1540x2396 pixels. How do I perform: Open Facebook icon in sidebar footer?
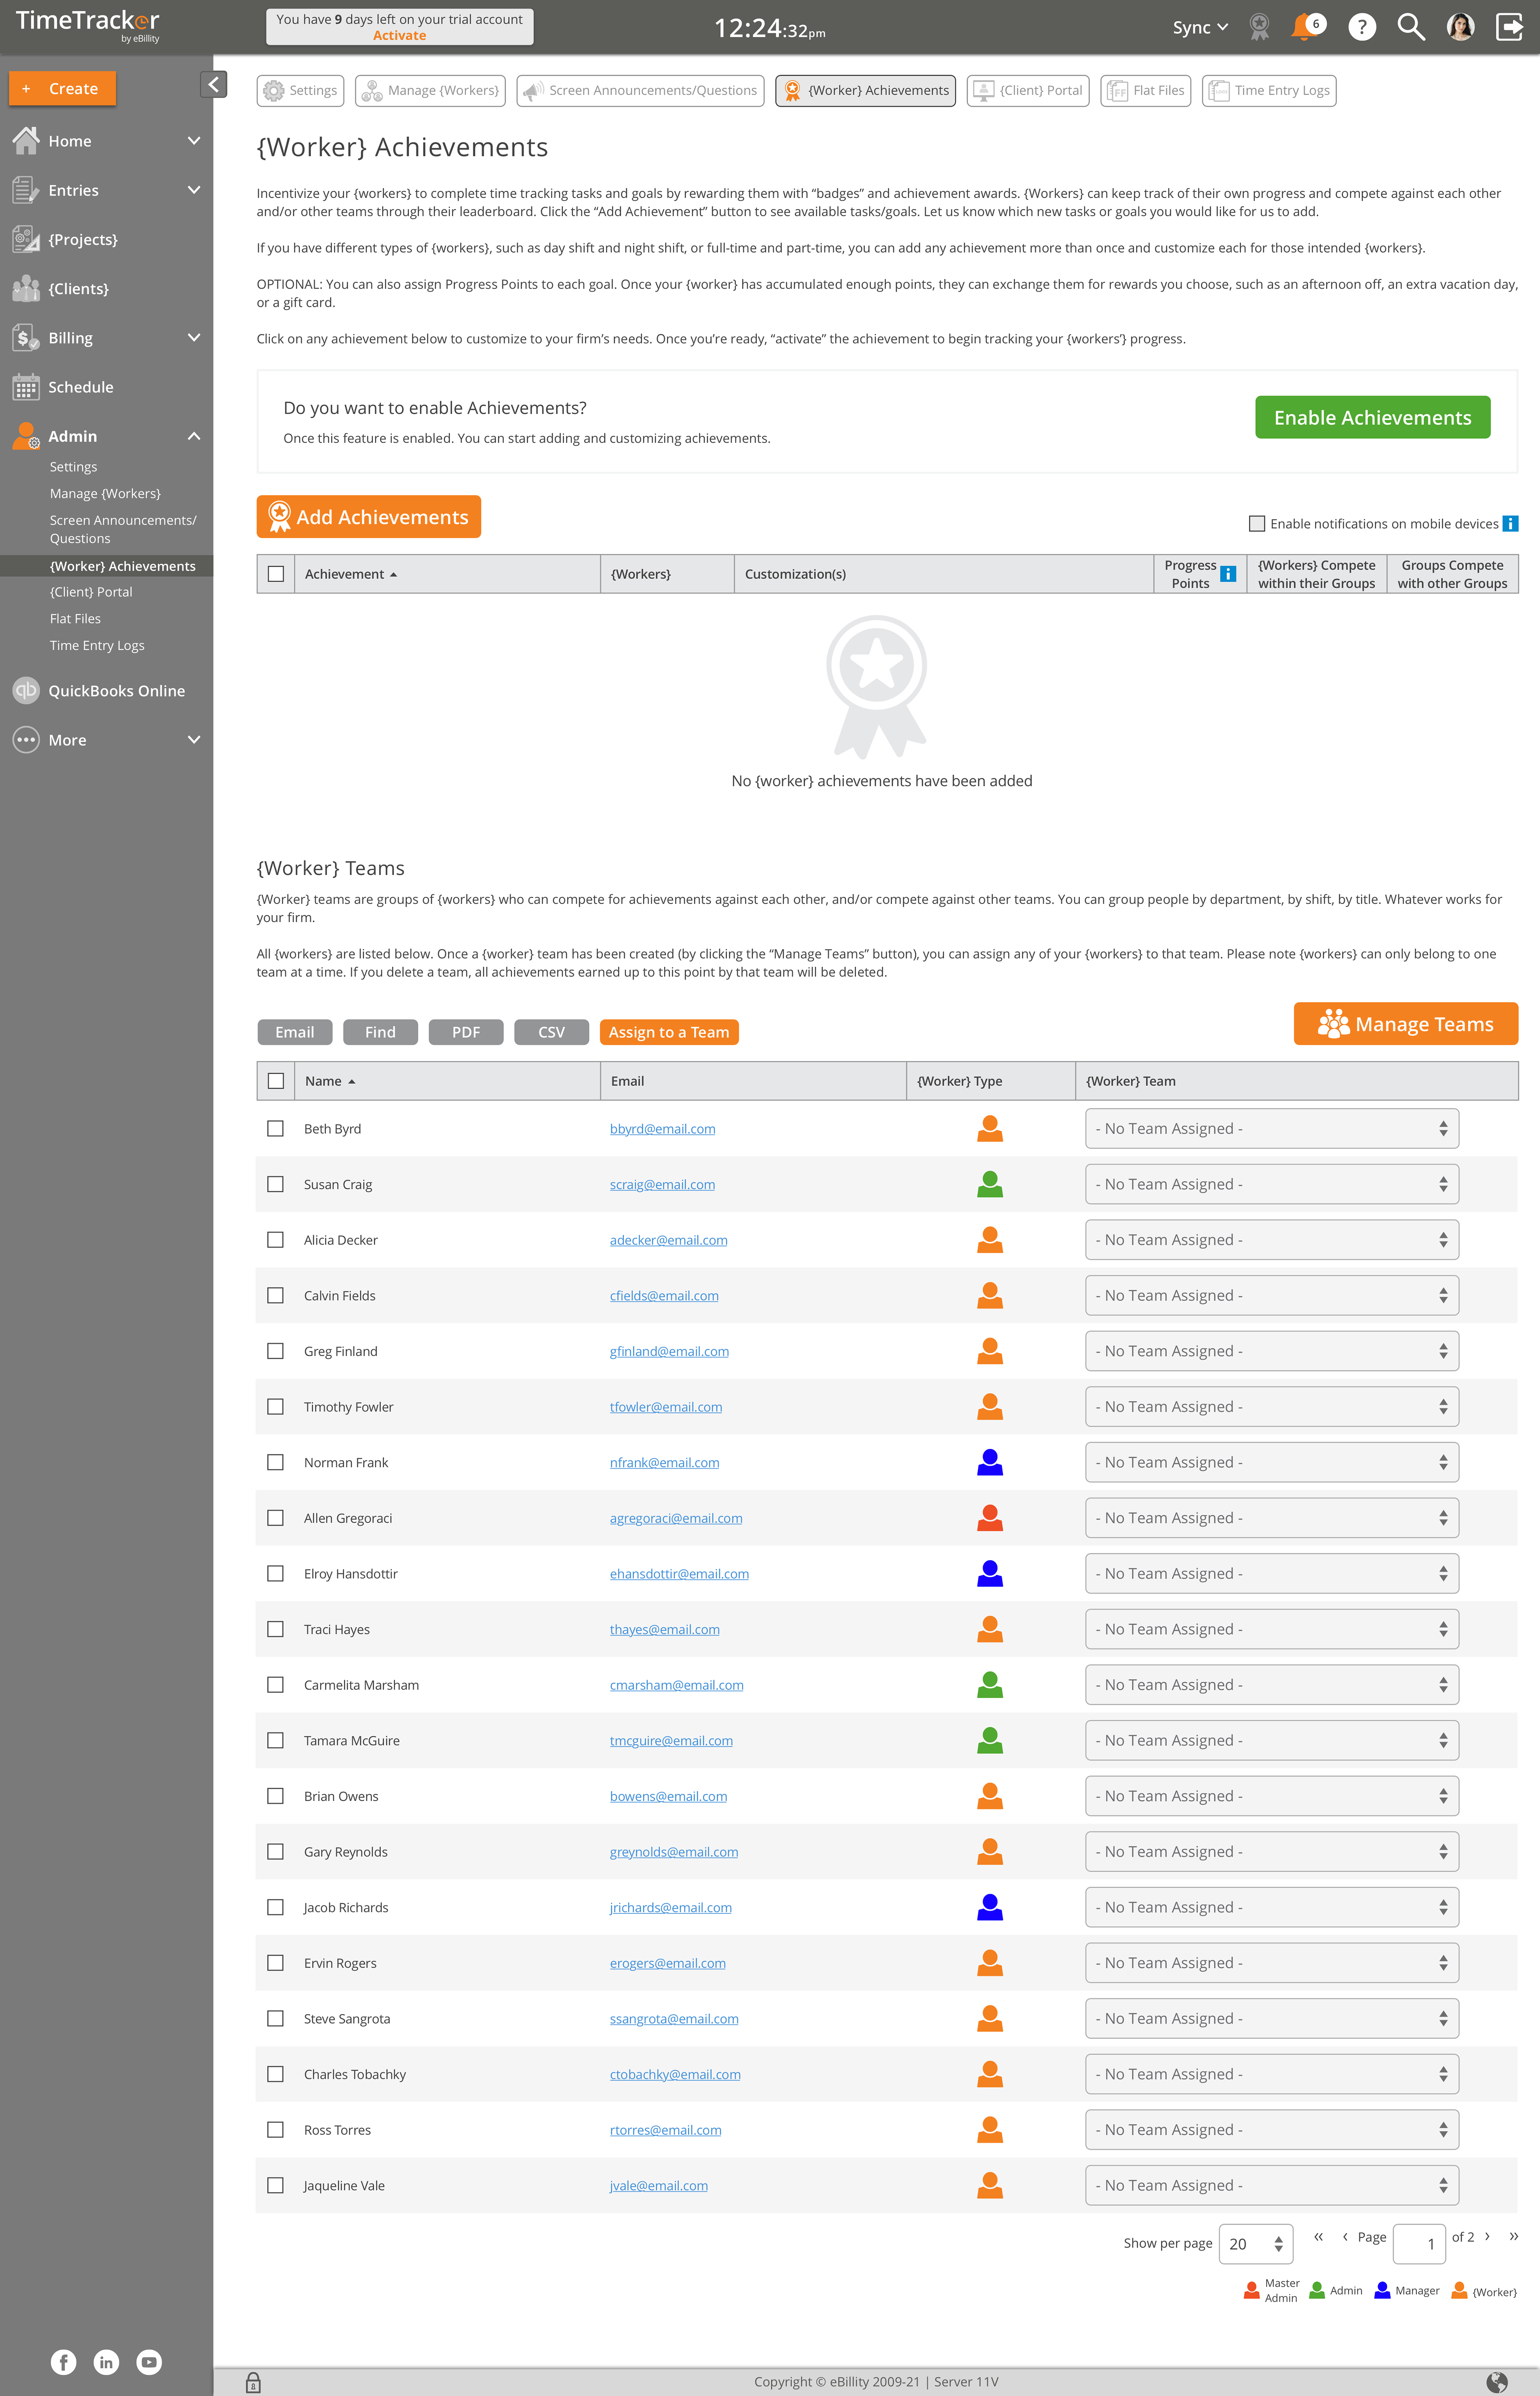63,2362
